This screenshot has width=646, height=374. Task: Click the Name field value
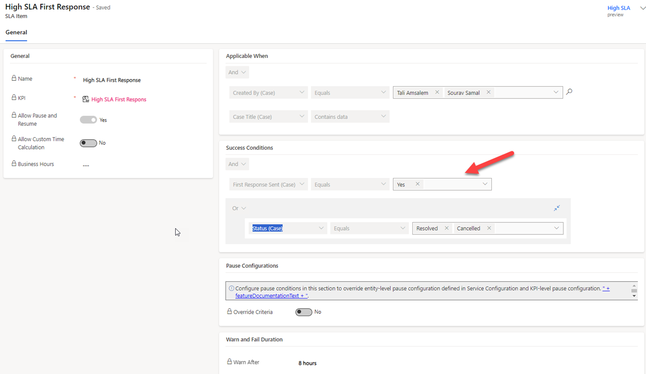pyautogui.click(x=112, y=80)
